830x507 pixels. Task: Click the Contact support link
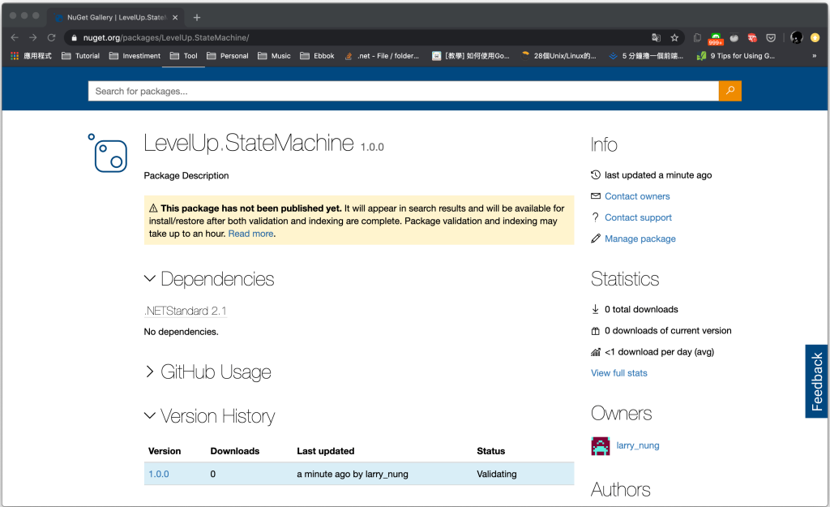click(x=639, y=217)
